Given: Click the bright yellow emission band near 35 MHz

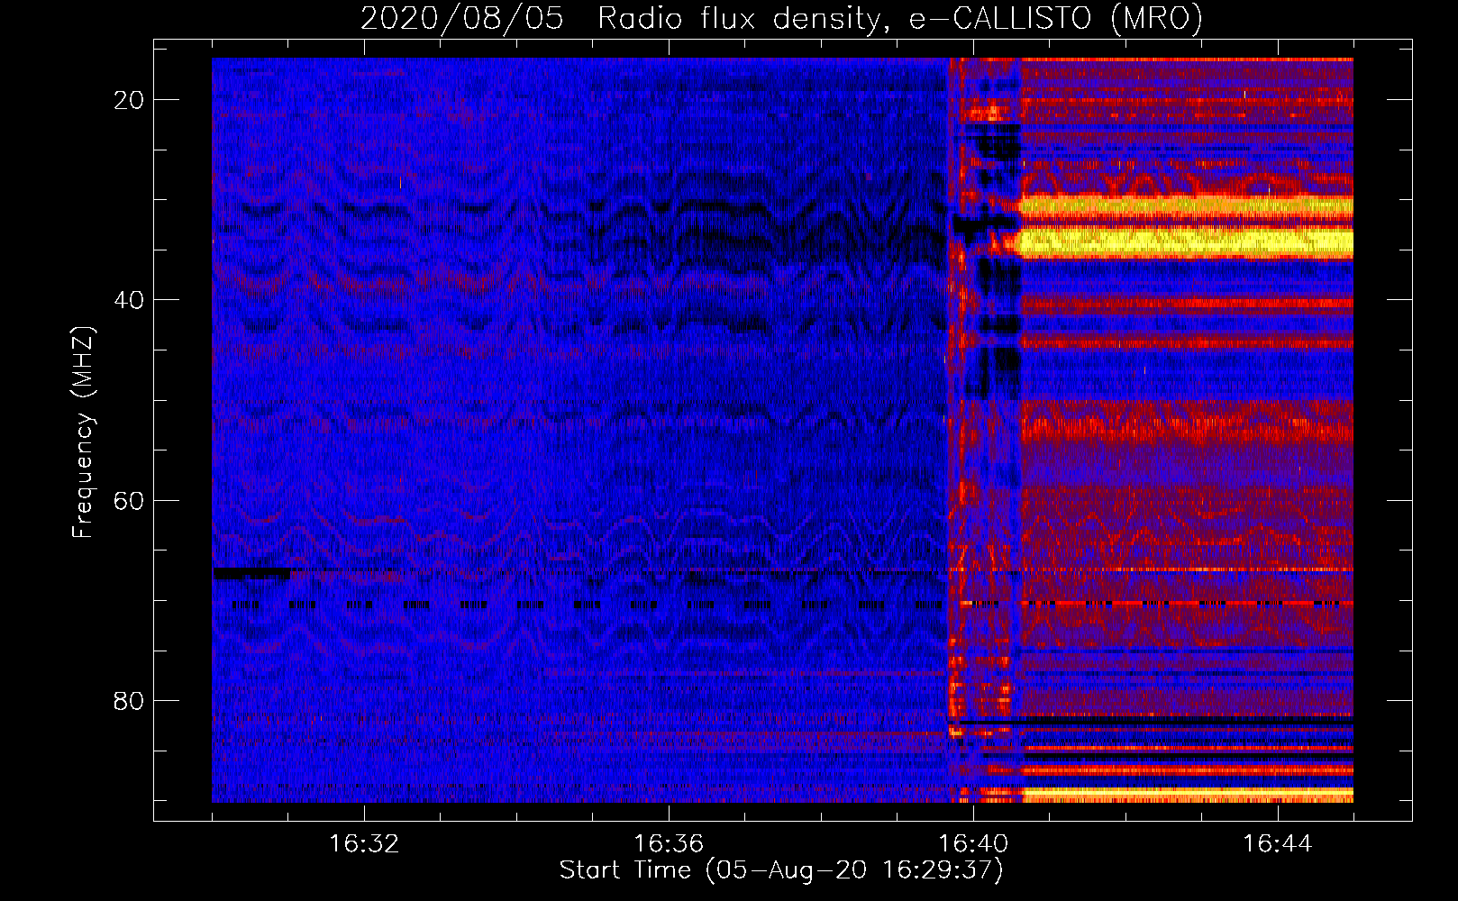Looking at the screenshot, I should click(x=1186, y=243).
